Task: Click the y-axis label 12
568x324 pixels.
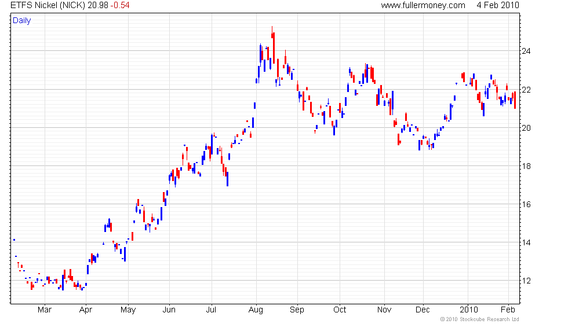Action: click(526, 281)
